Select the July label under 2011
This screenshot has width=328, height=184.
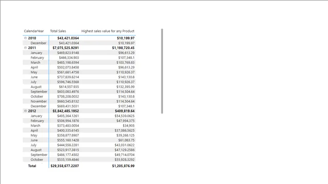[33, 82]
